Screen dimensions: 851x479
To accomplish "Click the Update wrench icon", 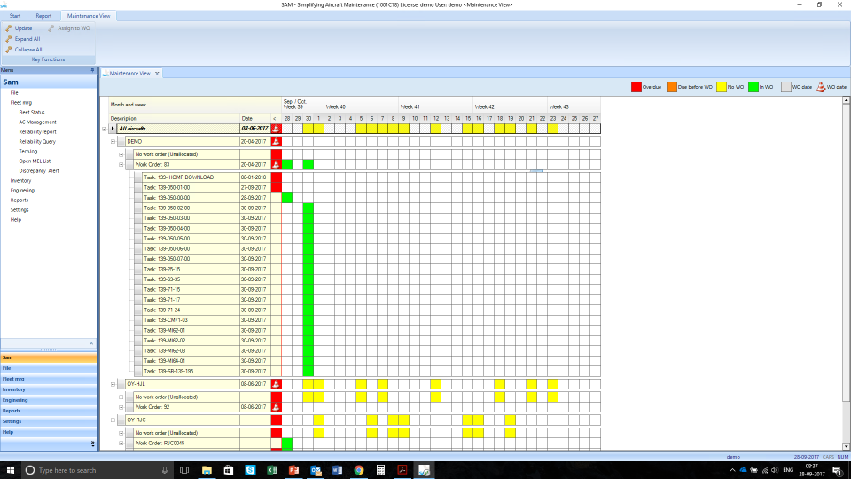I will pos(9,28).
